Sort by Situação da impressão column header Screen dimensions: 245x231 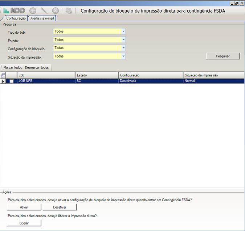213,75
